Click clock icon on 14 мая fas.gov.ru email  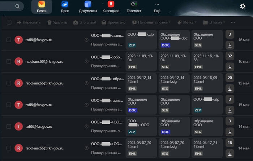click(x=86, y=126)
